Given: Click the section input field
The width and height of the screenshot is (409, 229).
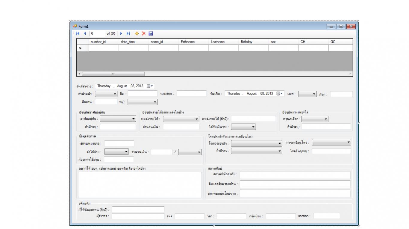Looking at the screenshot, I should click(327, 216).
